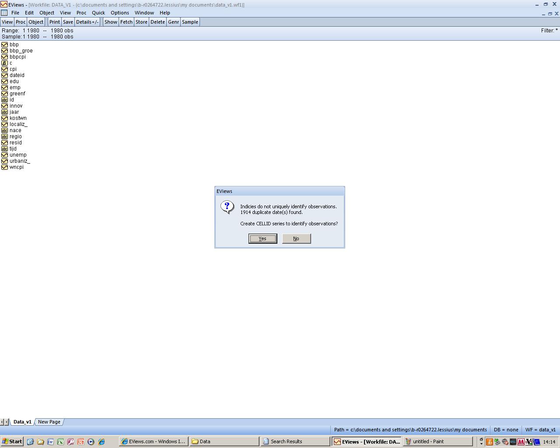Select the nace alpha series icon
Screen dimensions: 560x448
coord(4,130)
